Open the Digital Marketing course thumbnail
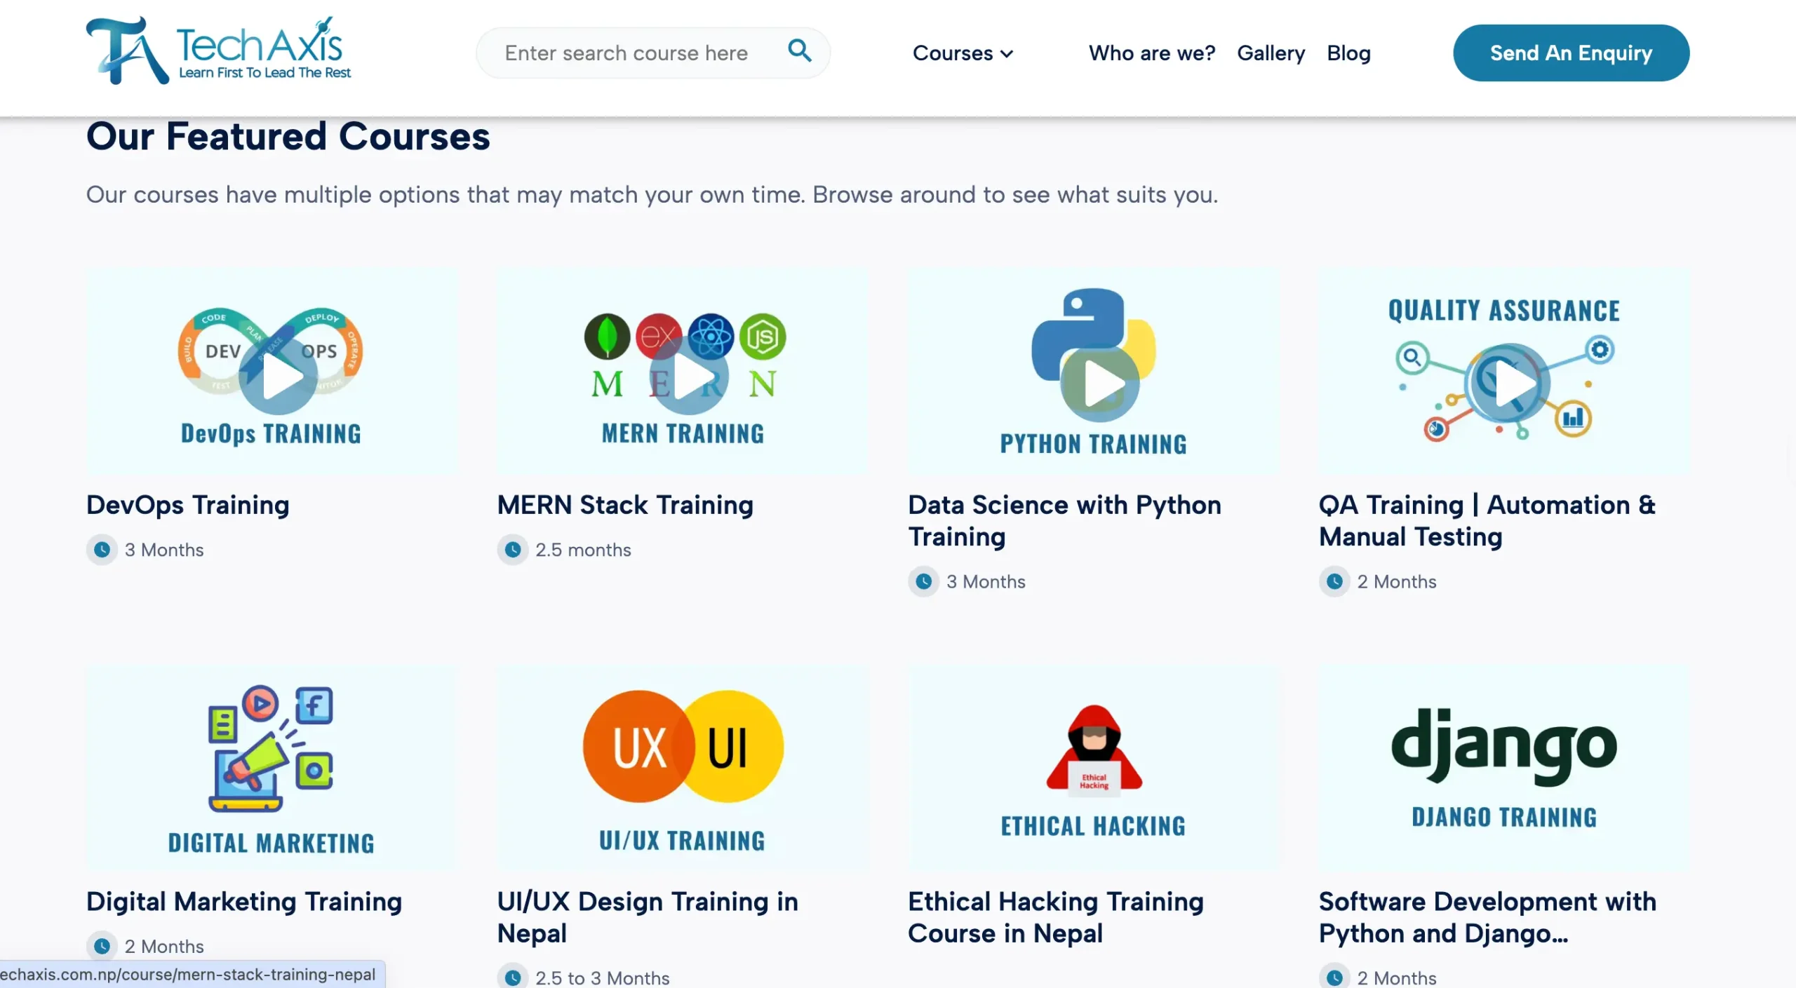1796x988 pixels. point(272,768)
